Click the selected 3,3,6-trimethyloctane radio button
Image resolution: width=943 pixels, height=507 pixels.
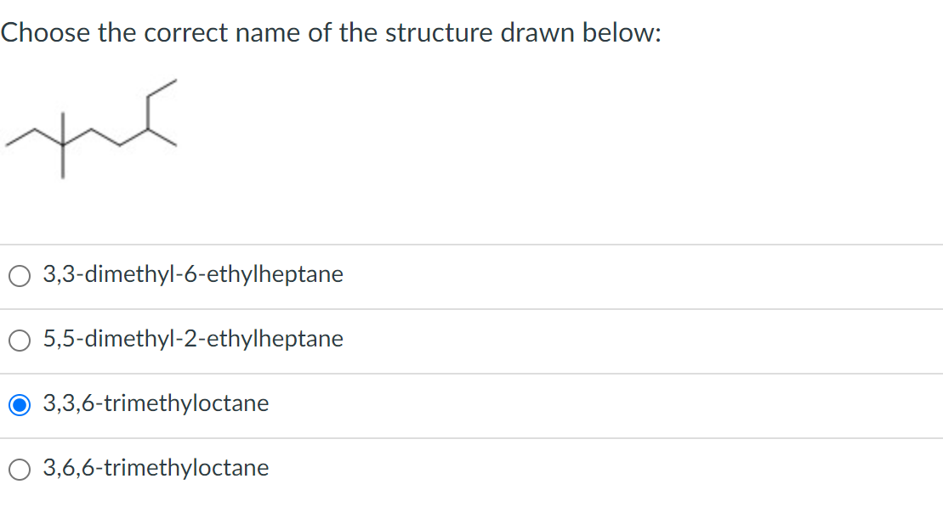click(20, 404)
